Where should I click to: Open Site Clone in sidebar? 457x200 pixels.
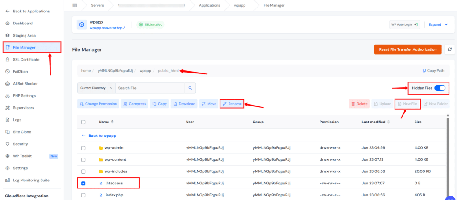(x=18, y=132)
